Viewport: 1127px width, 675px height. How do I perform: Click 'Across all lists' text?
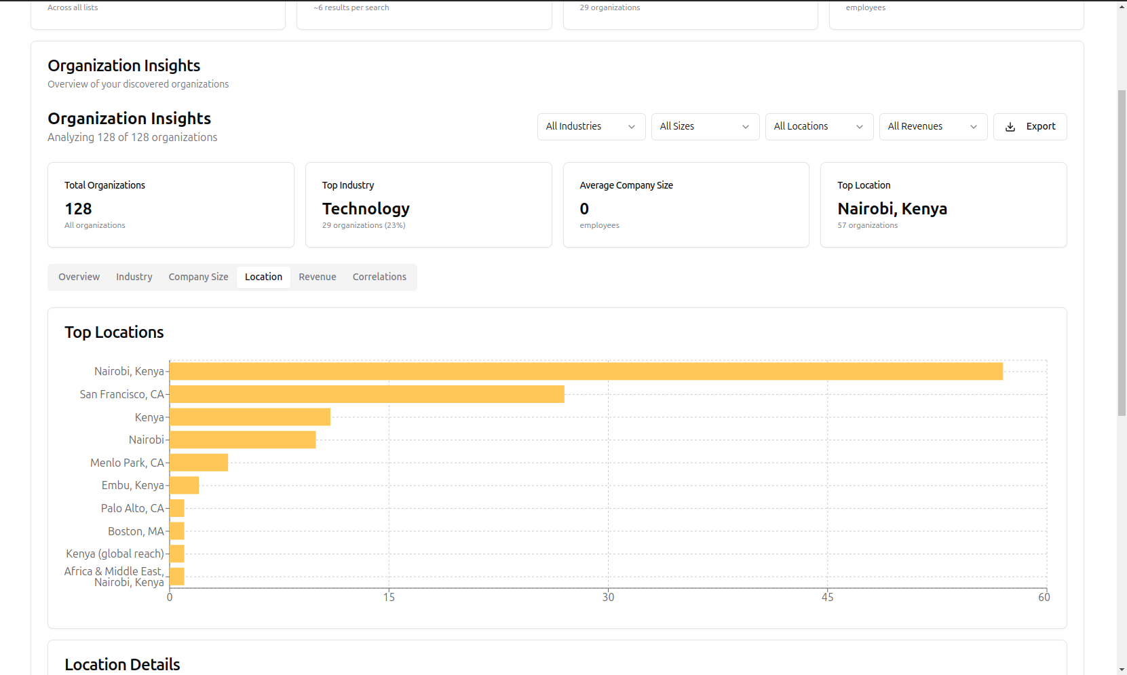(73, 7)
